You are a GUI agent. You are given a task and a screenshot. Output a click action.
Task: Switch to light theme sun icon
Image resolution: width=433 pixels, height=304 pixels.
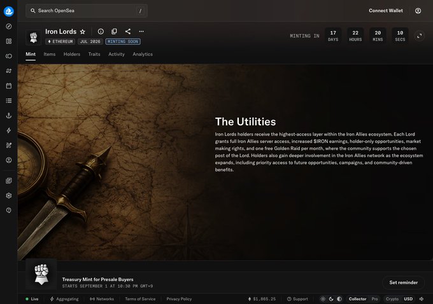pyautogui.click(x=323, y=299)
